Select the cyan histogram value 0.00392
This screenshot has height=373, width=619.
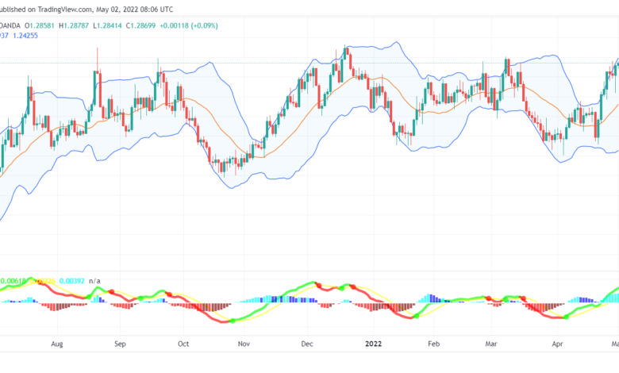(72, 281)
